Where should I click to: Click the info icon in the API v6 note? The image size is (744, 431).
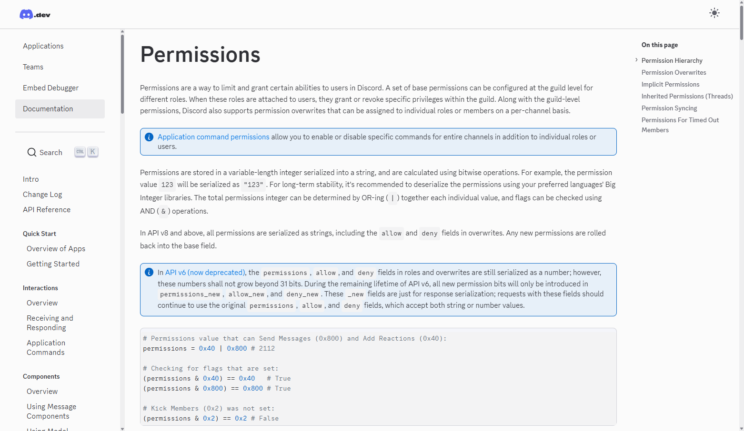coord(149,272)
